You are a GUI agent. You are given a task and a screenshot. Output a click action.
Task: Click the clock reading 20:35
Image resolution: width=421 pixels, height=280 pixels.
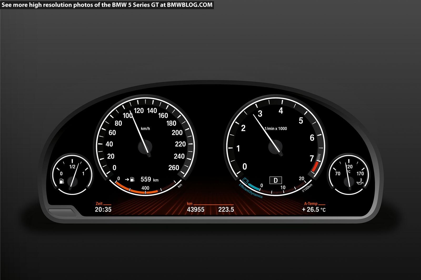[x=103, y=209]
